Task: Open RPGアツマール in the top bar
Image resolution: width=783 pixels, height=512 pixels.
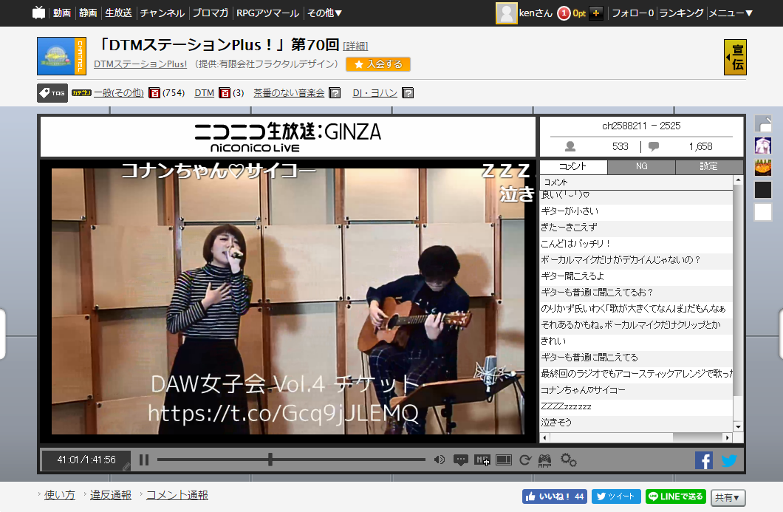Action: point(267,13)
